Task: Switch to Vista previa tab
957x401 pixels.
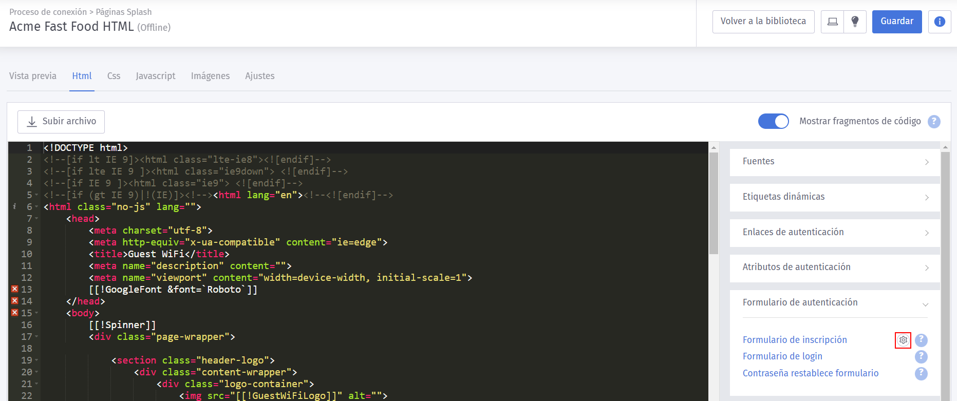Action: [33, 76]
